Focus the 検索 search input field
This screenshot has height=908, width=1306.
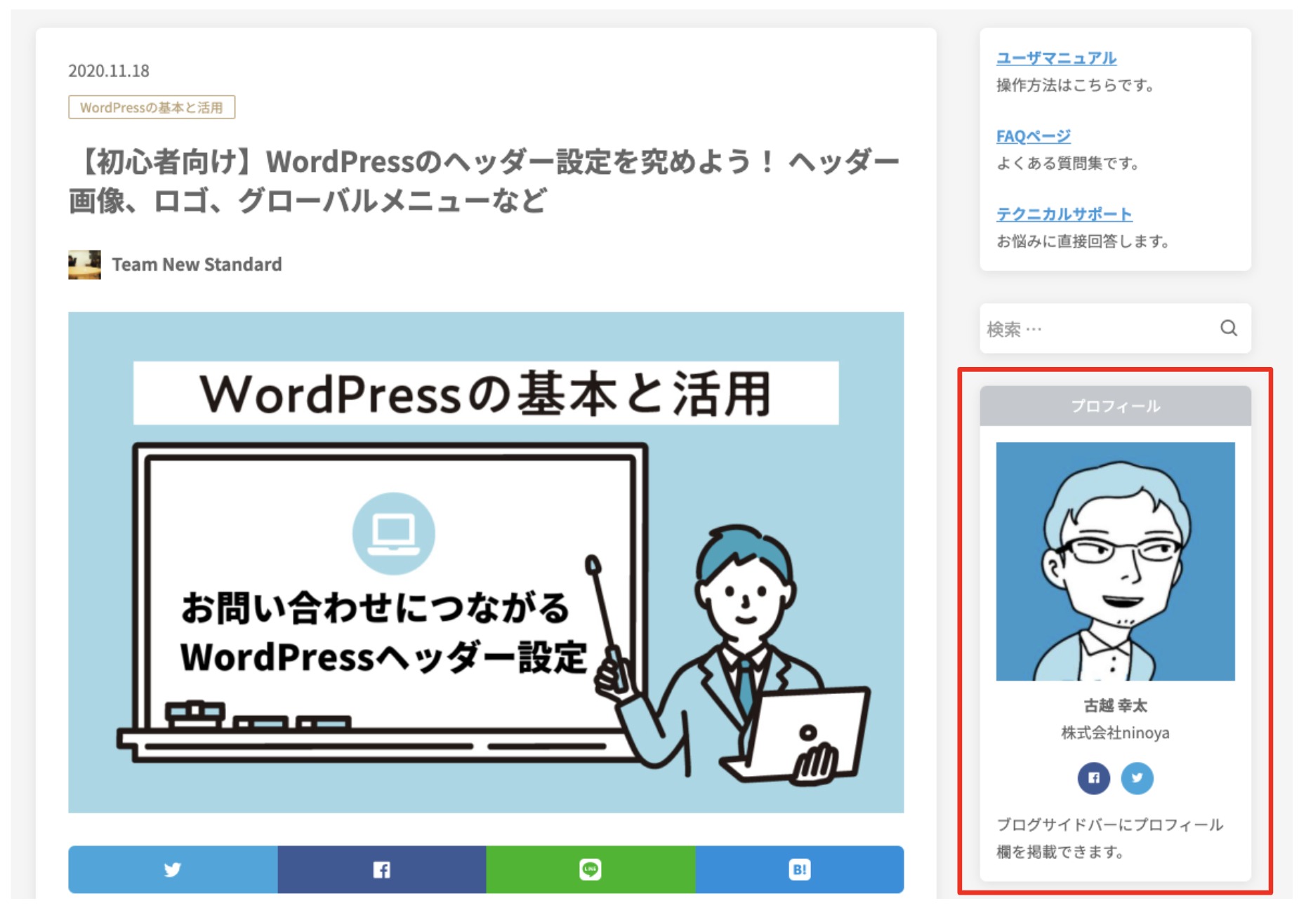coord(1095,328)
